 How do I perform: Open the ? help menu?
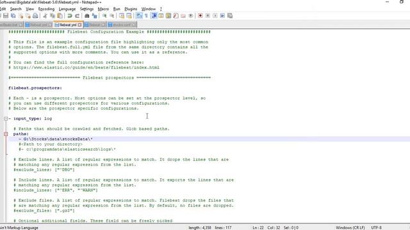[161, 9]
